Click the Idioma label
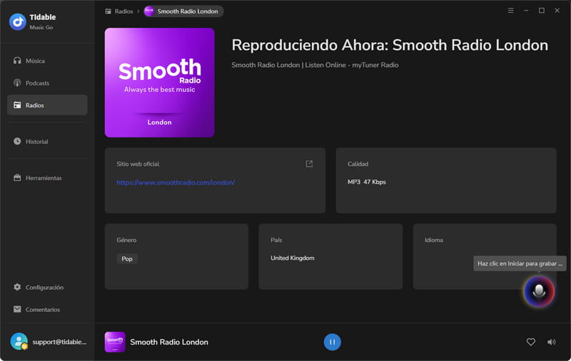The image size is (571, 361). click(x=434, y=240)
